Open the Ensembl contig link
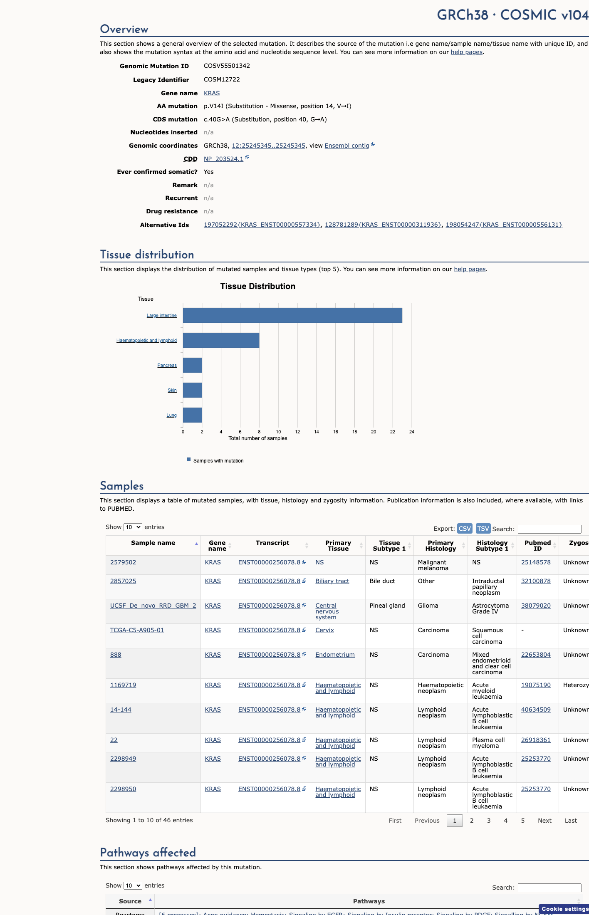The image size is (589, 915). tap(347, 146)
